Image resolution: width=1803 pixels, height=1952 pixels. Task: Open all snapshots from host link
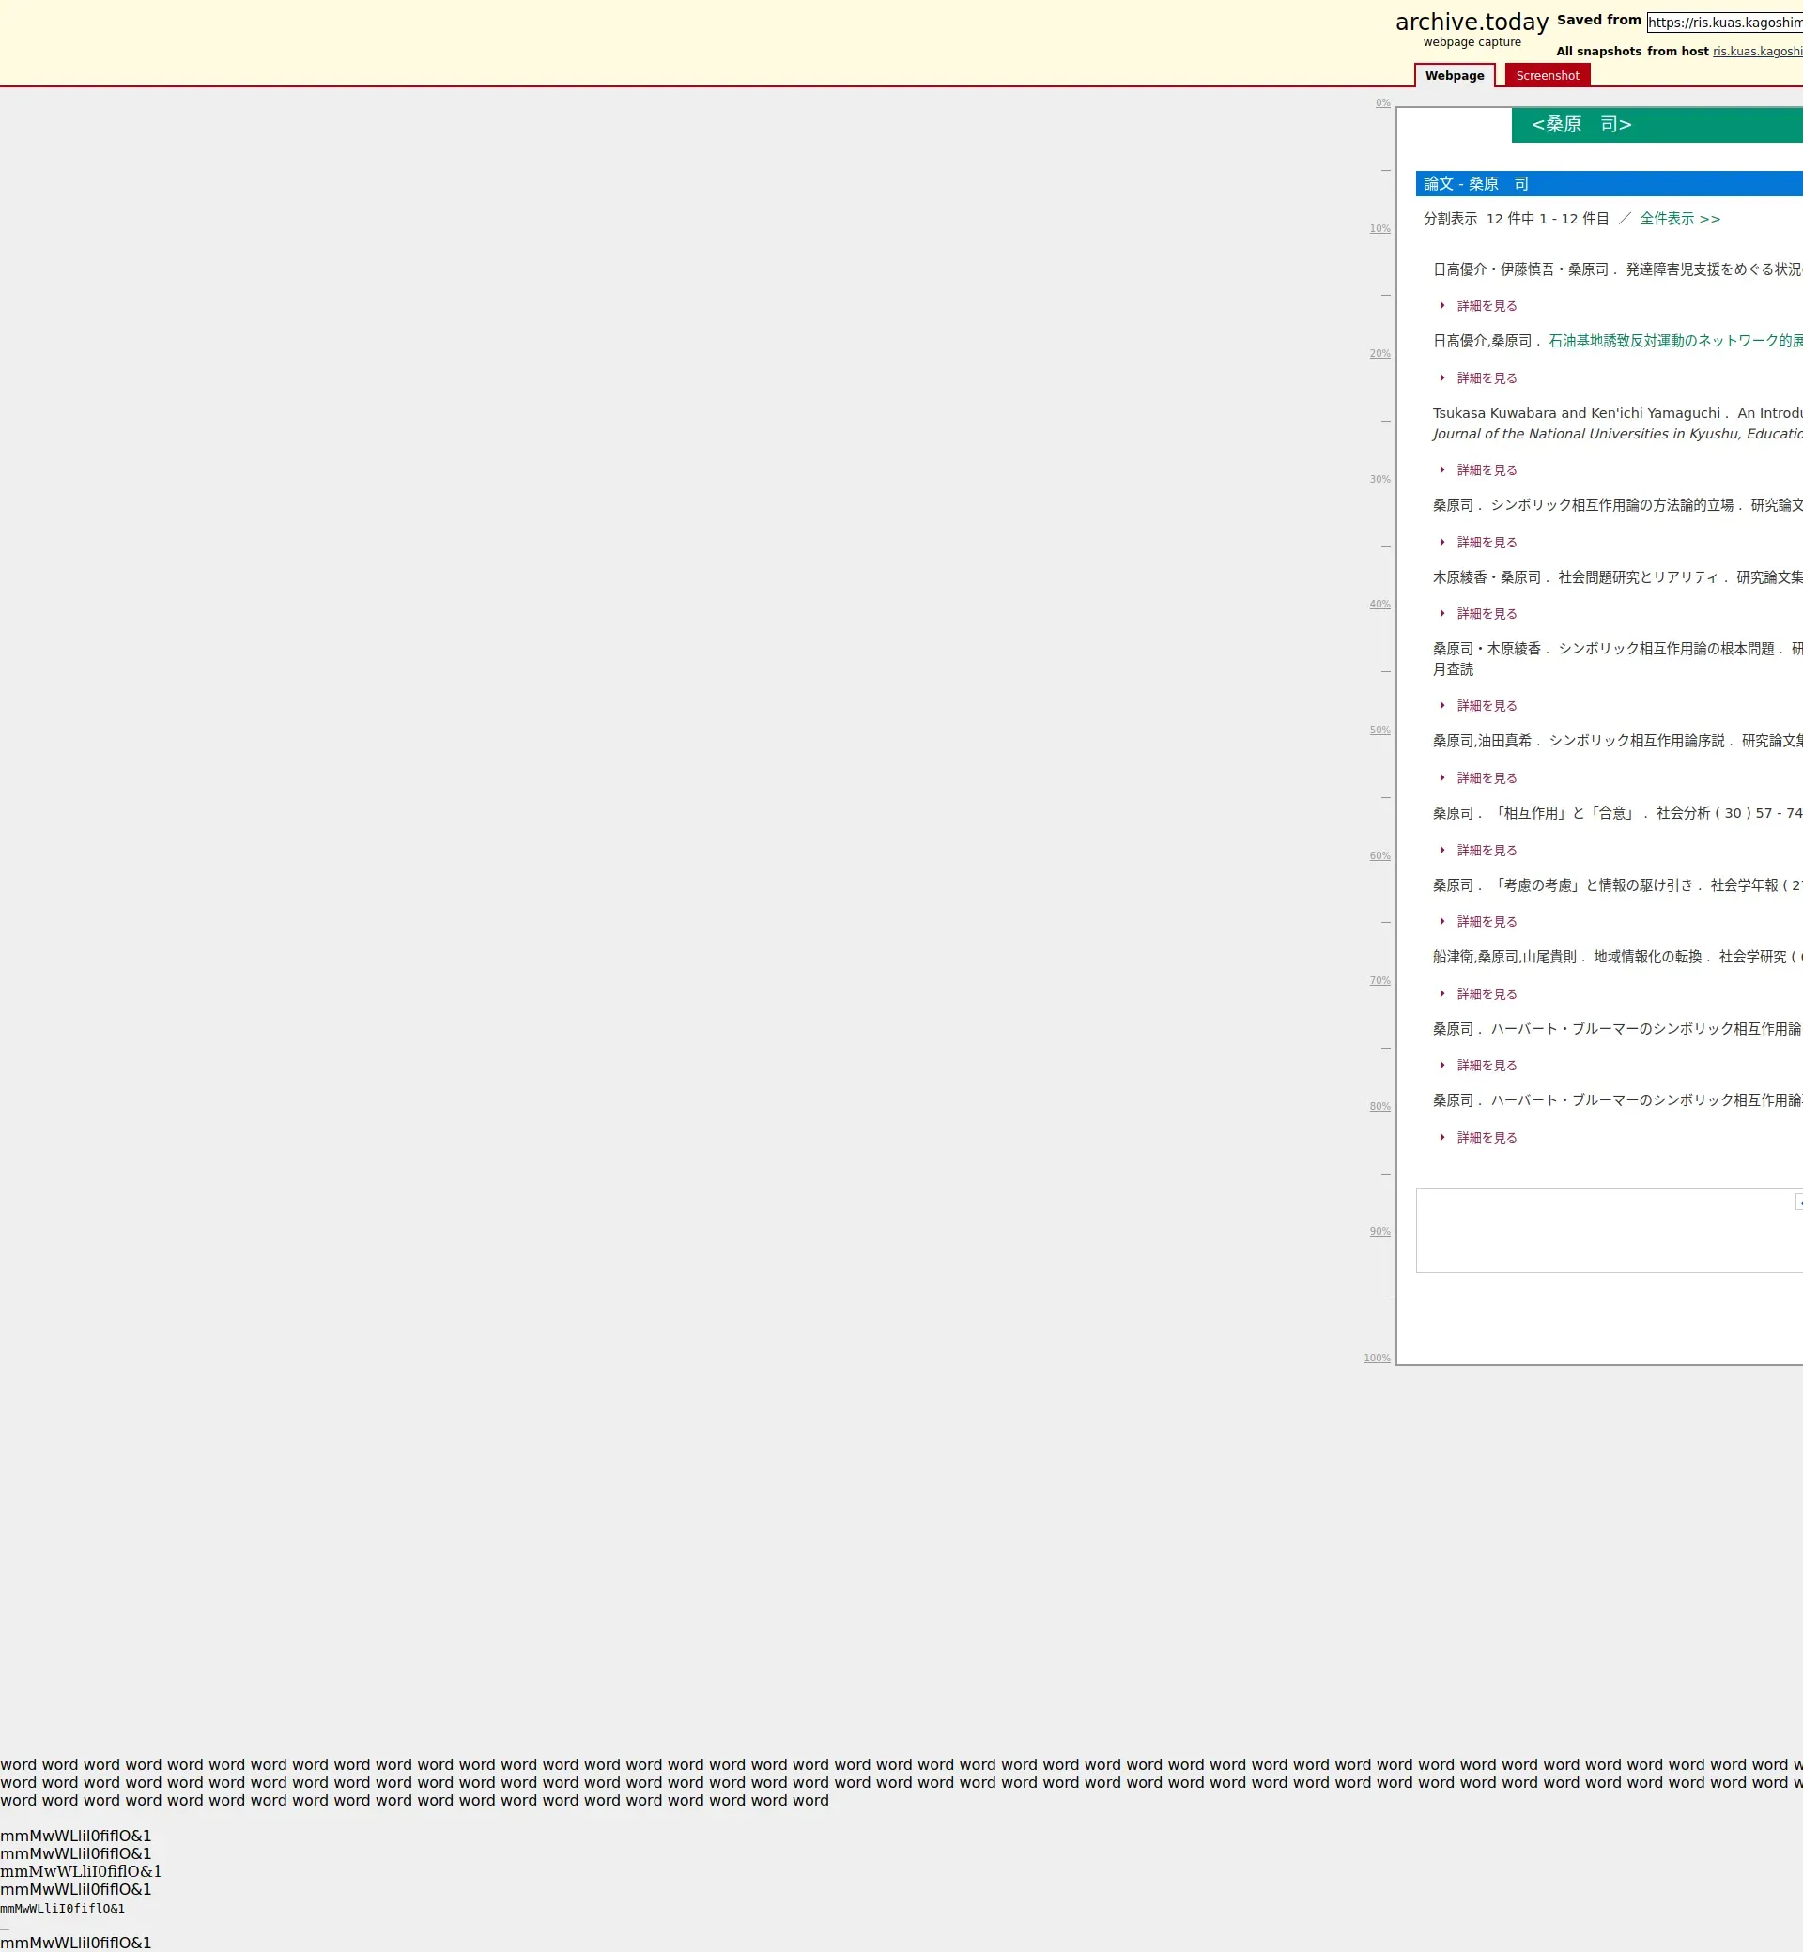tap(1756, 52)
